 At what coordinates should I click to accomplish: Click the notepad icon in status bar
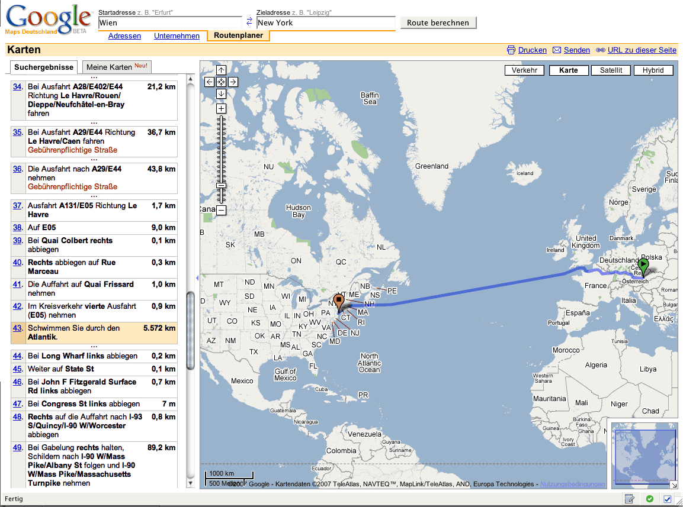click(x=629, y=499)
